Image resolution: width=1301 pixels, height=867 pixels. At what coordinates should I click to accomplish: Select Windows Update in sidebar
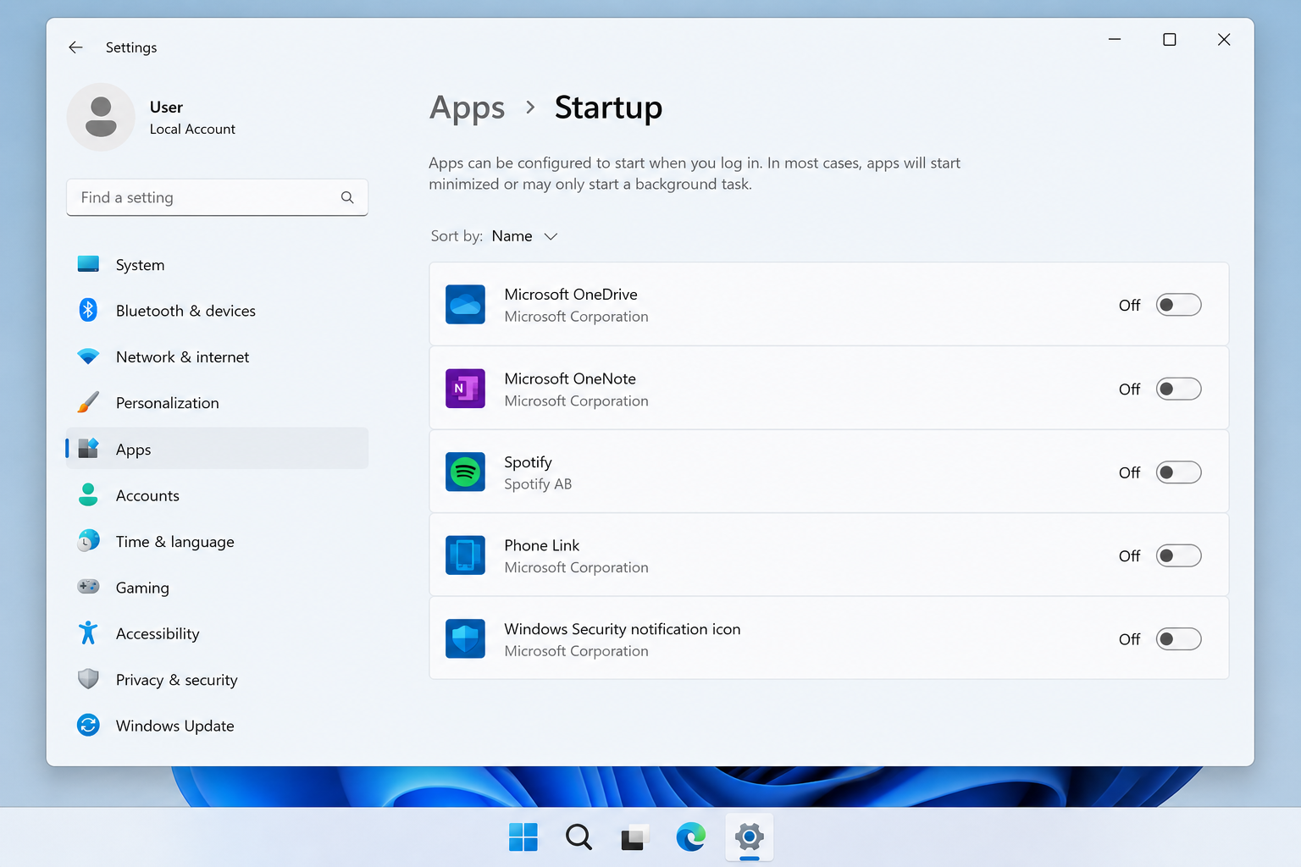point(217,726)
